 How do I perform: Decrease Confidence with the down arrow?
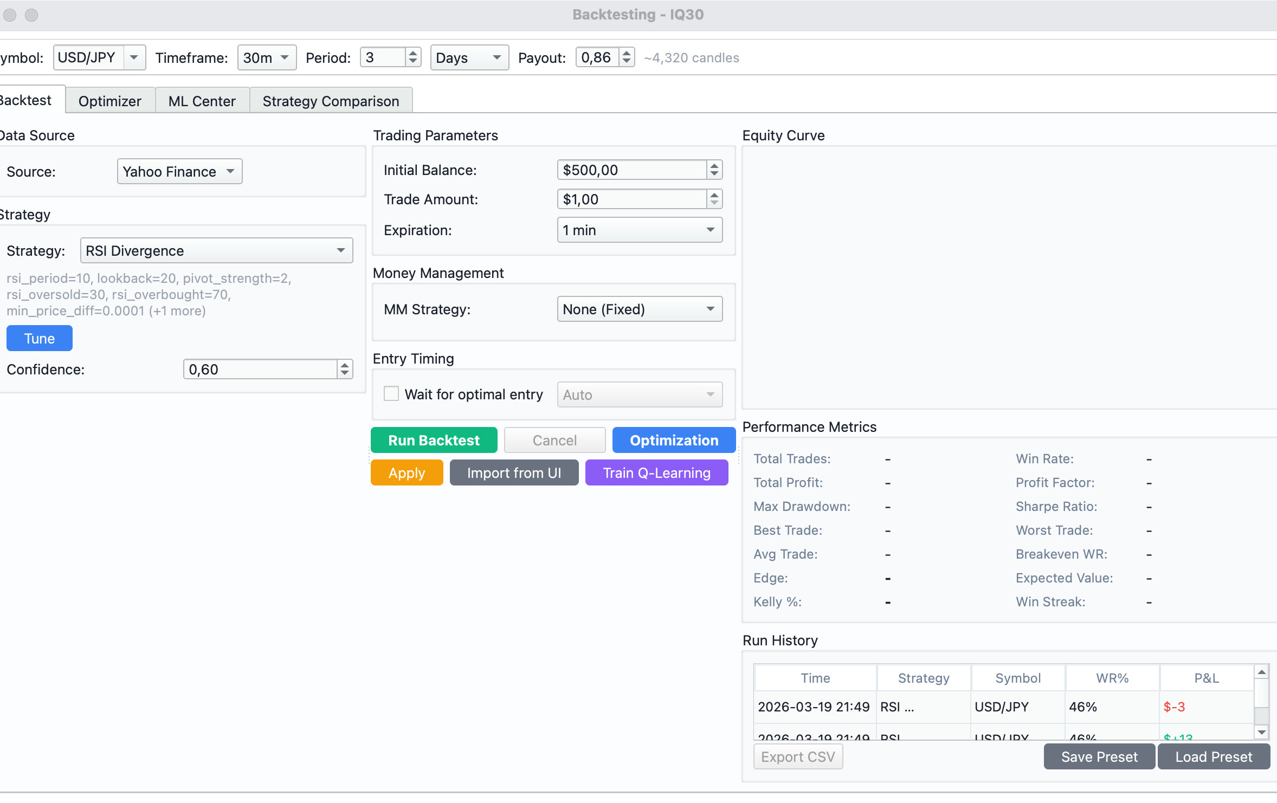(x=345, y=374)
